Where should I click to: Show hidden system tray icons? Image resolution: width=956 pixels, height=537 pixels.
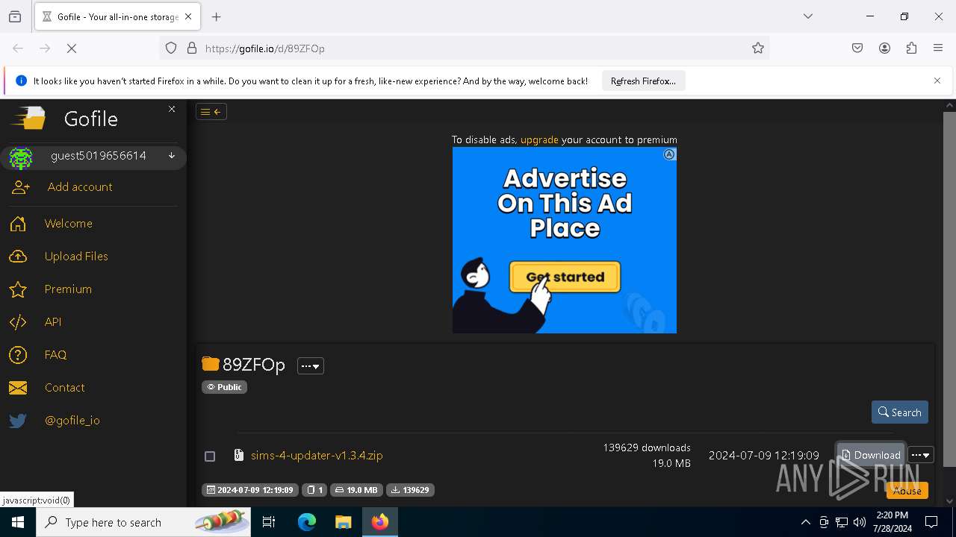coord(805,522)
